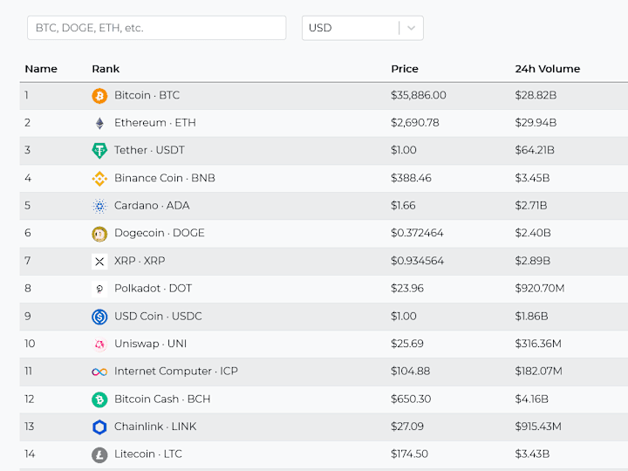Click the Litecoin volume $3.43B
Viewport: 628px width, 471px height.
click(532, 454)
